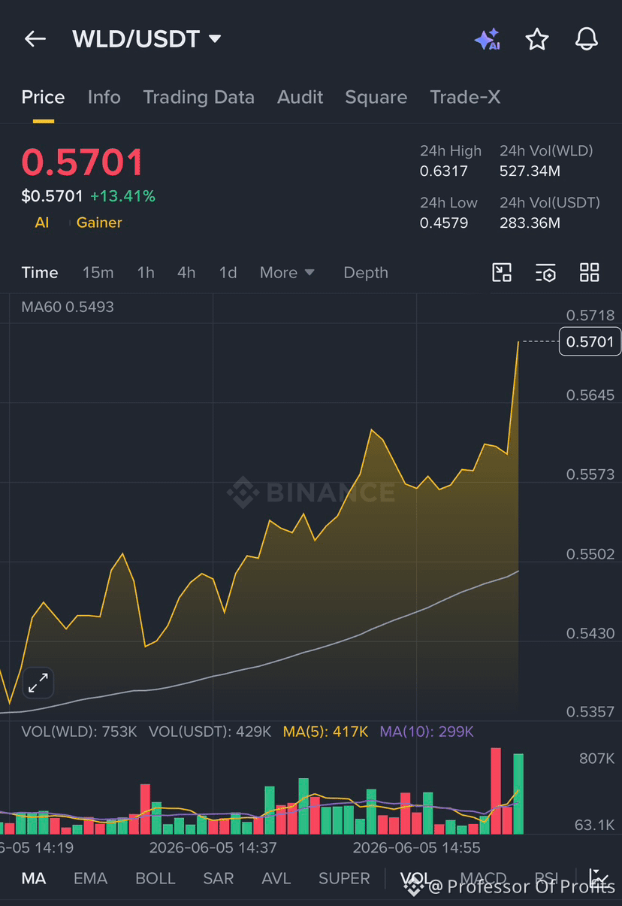
Task: Open the More timeframes dropdown
Action: click(287, 273)
